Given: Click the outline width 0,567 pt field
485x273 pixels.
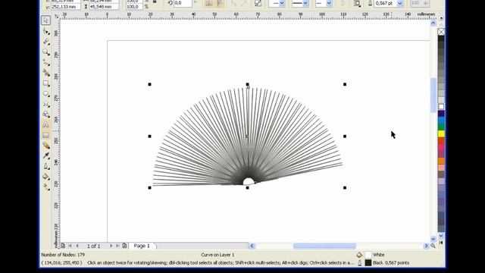Looking at the screenshot, I should pos(386,3).
